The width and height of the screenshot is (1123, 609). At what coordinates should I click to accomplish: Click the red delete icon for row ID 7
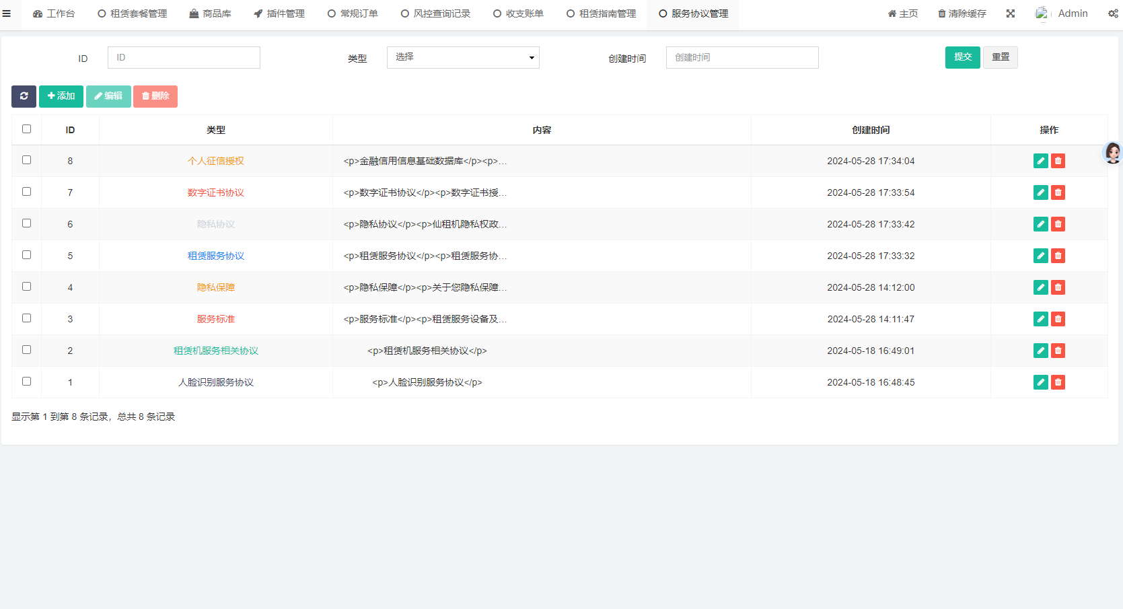click(x=1058, y=192)
